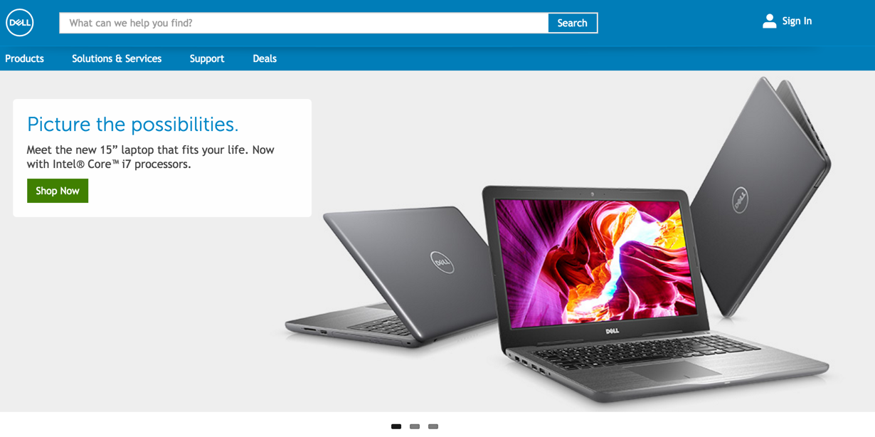
Task: Open the Products menu
Action: pos(24,58)
